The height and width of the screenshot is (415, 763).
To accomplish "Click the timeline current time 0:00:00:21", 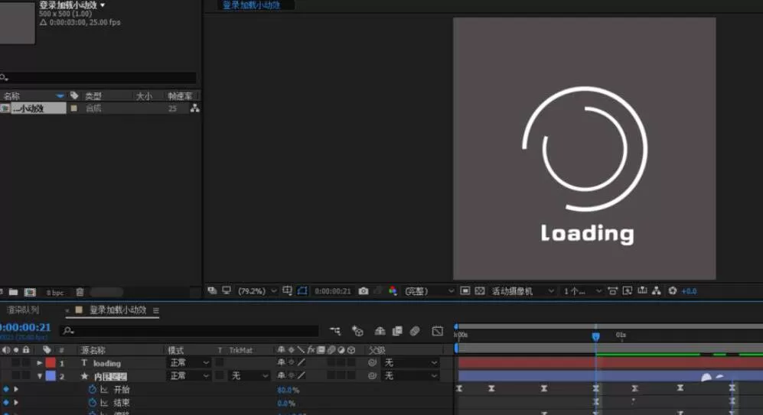I will (x=25, y=328).
